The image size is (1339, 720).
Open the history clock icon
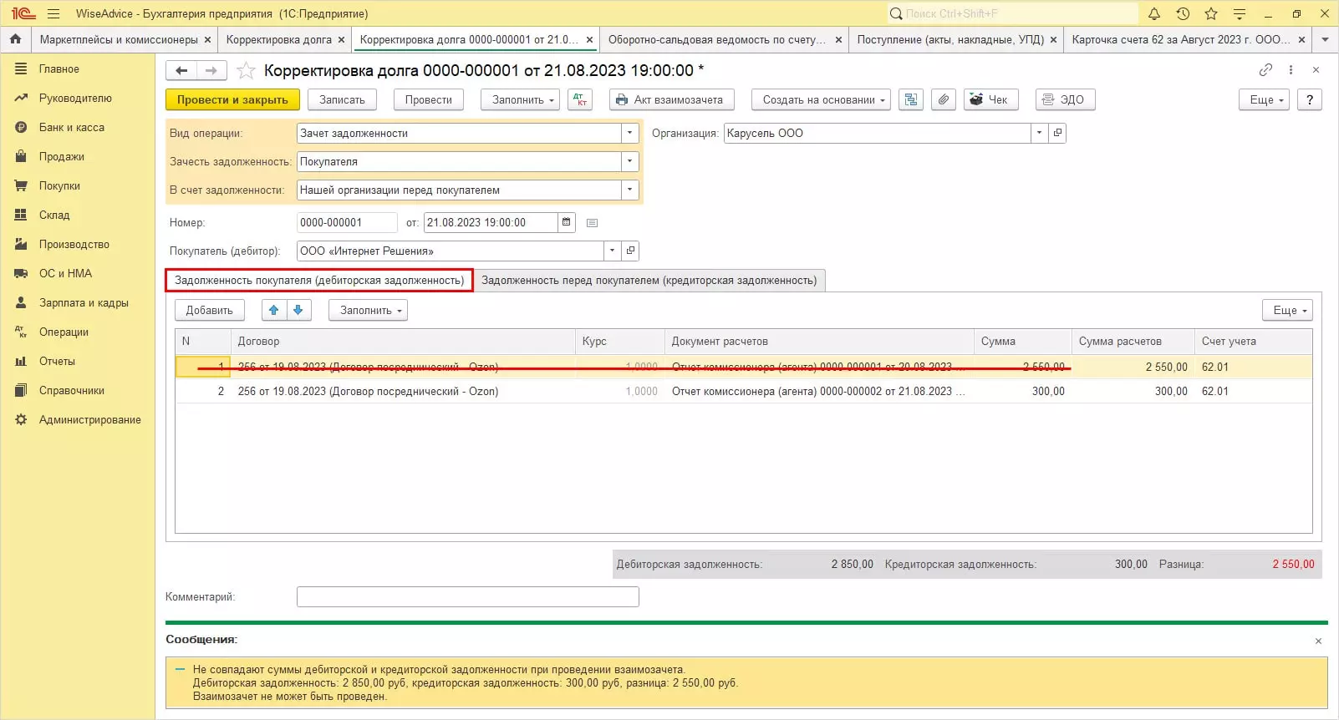[1183, 13]
